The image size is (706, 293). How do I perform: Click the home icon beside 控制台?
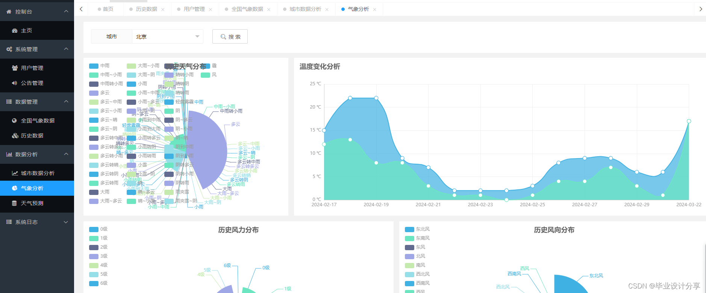click(x=9, y=12)
